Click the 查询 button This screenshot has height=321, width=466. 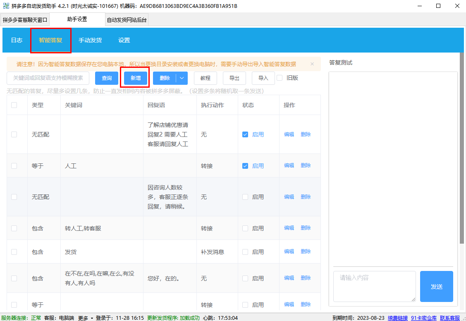(107, 78)
